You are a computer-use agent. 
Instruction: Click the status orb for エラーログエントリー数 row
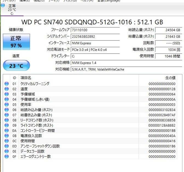tap(7, 156)
